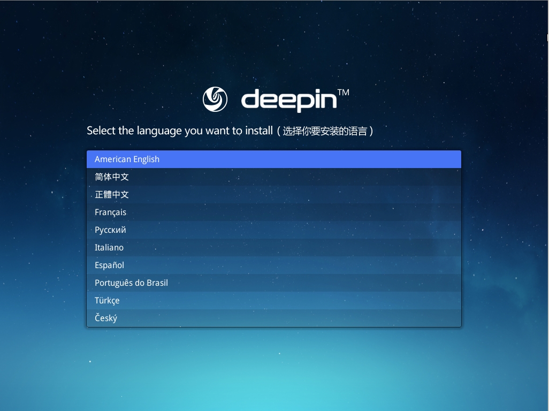Select American English from the language list
This screenshot has height=411, width=549.
click(273, 159)
